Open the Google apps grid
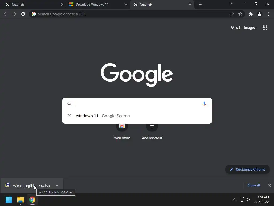 (x=265, y=28)
